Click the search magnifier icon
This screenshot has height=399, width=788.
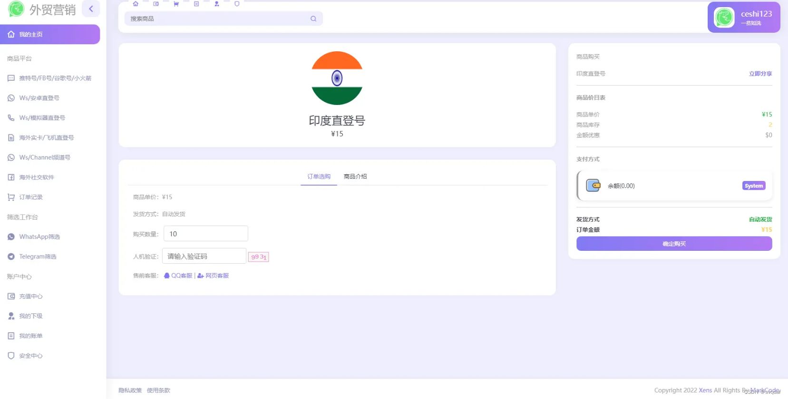313,19
